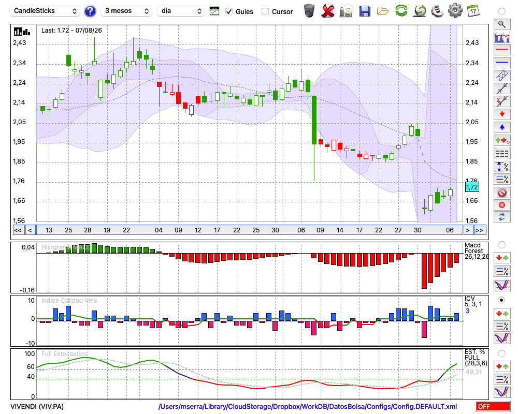This screenshot has width=518, height=414.
Task: Toggle the red OFF indicator
Action: tap(493, 406)
